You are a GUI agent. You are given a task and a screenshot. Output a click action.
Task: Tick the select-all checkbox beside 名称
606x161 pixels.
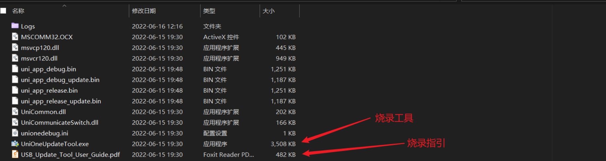click(3, 11)
